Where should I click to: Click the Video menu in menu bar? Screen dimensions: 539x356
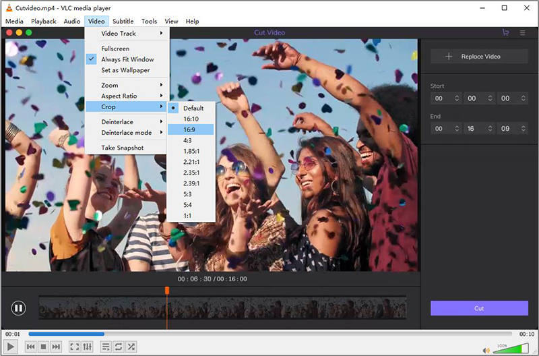[x=96, y=22]
